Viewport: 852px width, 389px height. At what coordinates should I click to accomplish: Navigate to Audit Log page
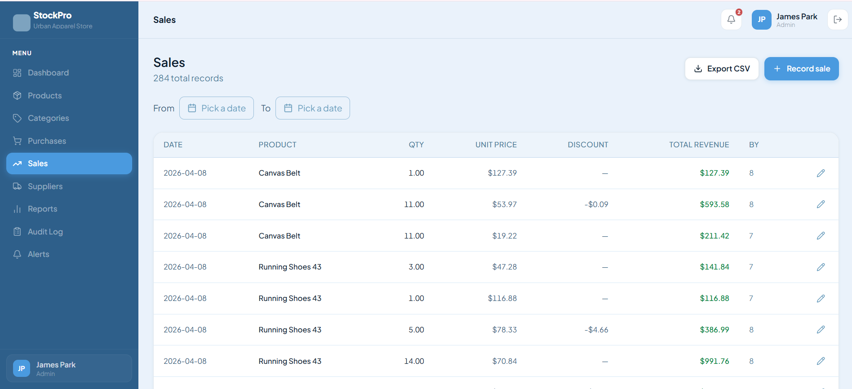coord(45,232)
